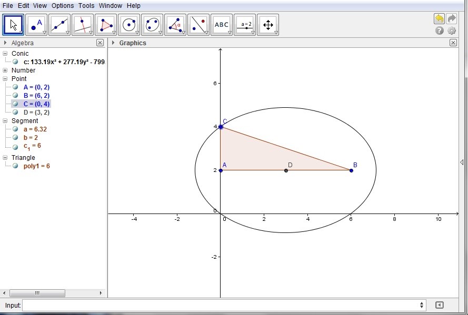The image size is (468, 315).
Task: Click the Undo button
Action: click(x=439, y=19)
